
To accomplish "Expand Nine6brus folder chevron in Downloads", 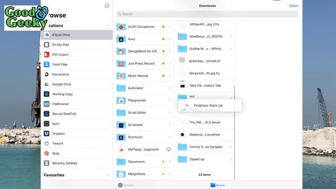I will (231, 36).
